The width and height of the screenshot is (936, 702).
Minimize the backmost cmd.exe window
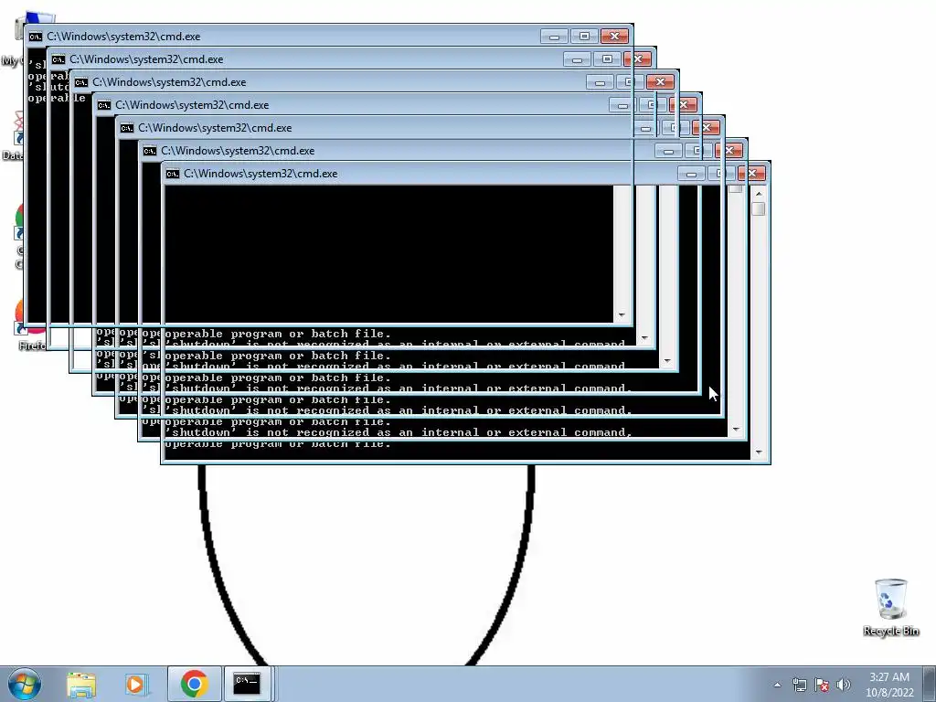[554, 37]
